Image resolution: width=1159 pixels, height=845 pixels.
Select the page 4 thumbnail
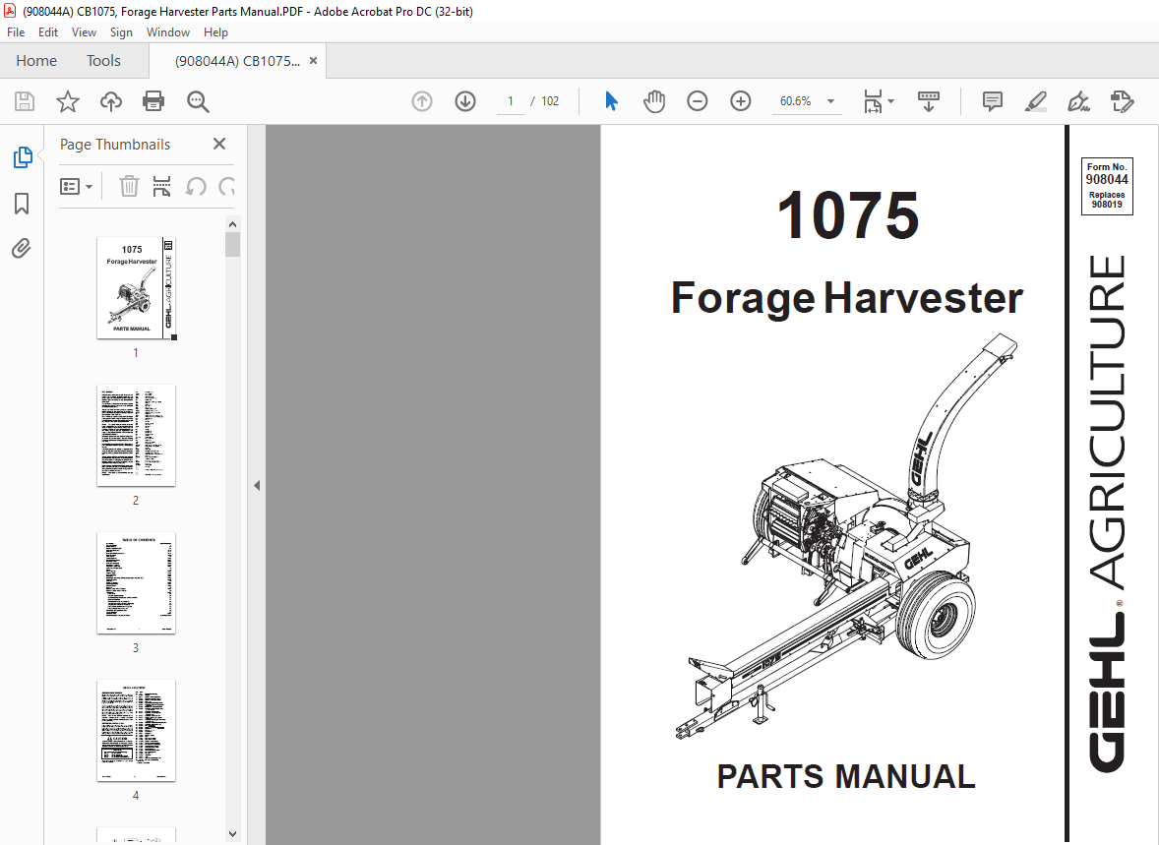click(x=136, y=731)
